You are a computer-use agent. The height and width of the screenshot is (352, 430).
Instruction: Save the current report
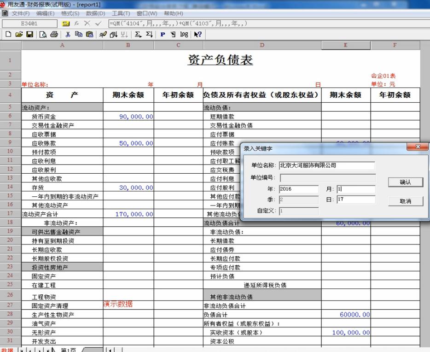point(29,33)
